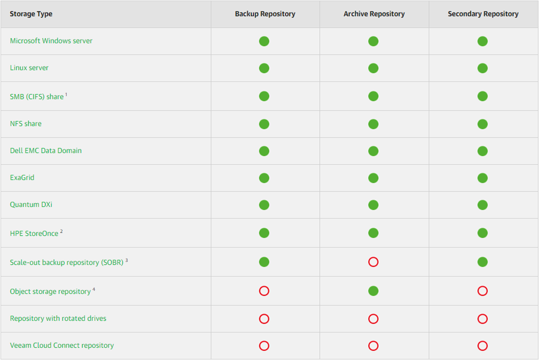
Task: Open the ExaGrid link
Action: (x=22, y=178)
